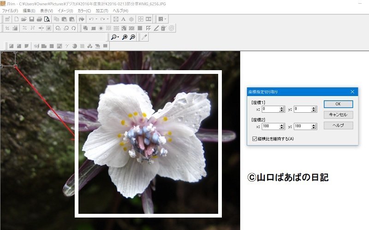The width and height of the screenshot is (369, 230).
Task: Click the Open file folder icon
Action: point(24,19)
